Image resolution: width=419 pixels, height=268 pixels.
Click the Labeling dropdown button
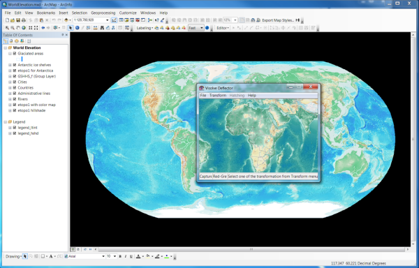coord(145,28)
